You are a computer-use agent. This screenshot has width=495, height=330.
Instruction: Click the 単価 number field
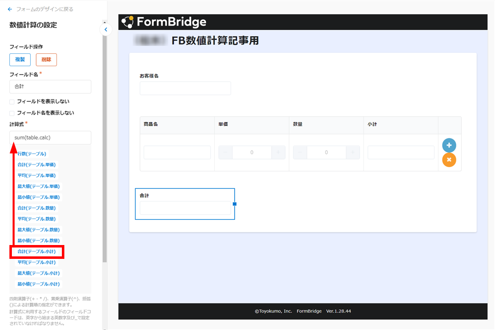point(252,153)
